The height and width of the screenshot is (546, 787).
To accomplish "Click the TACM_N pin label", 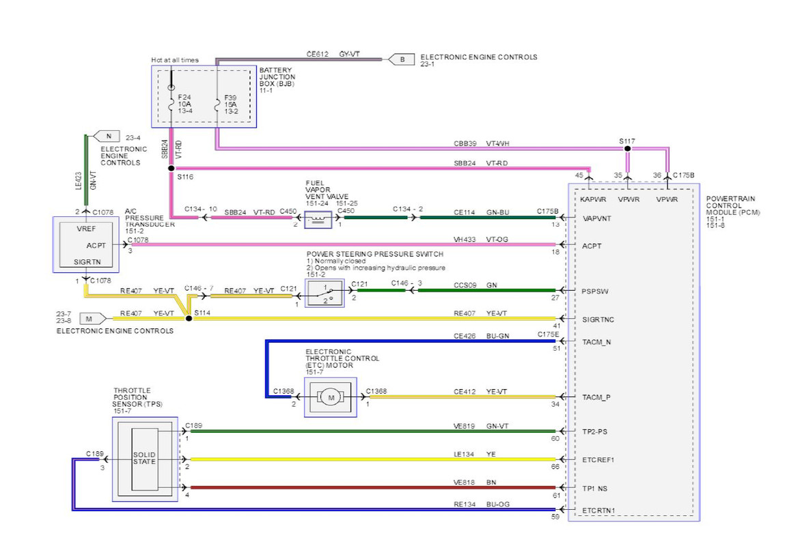I will coord(596,343).
